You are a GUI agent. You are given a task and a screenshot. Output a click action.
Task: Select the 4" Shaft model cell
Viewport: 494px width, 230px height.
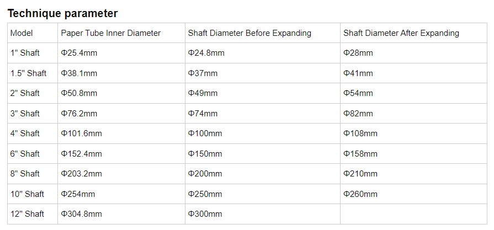click(25, 133)
